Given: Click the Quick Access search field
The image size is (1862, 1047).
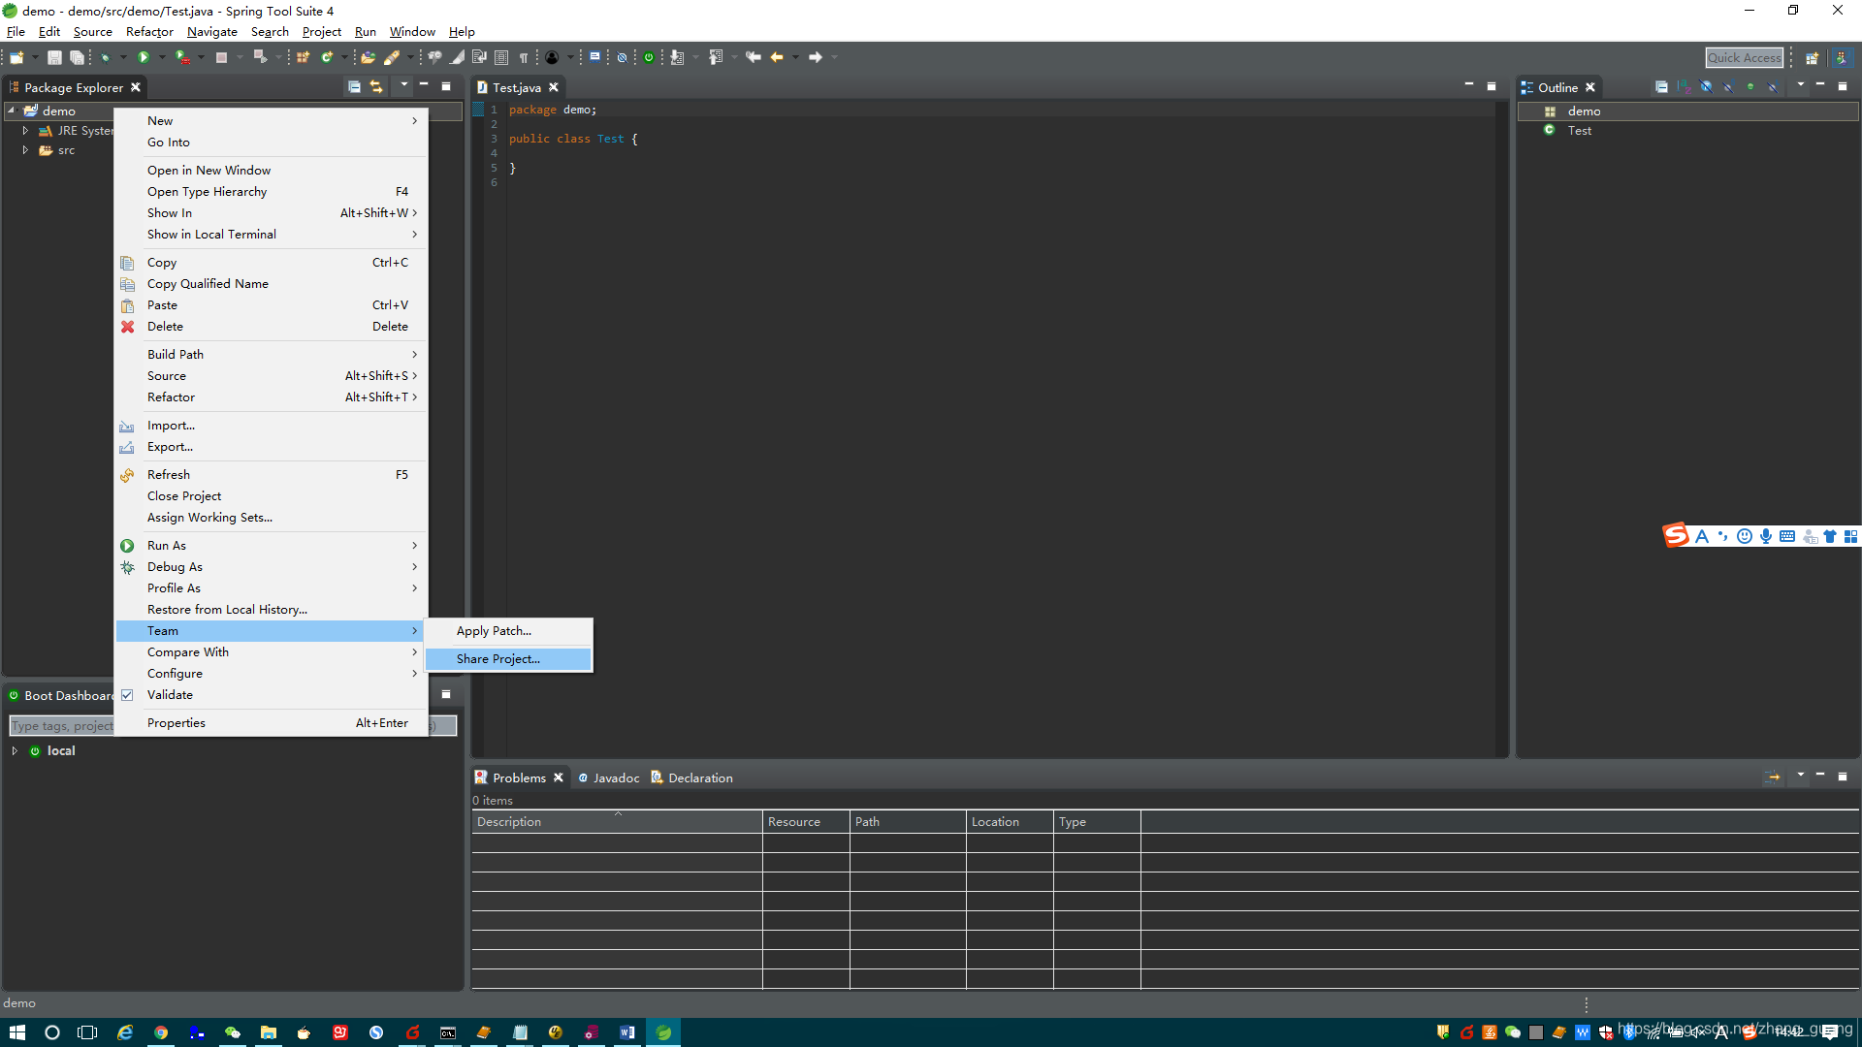Looking at the screenshot, I should 1744,58.
